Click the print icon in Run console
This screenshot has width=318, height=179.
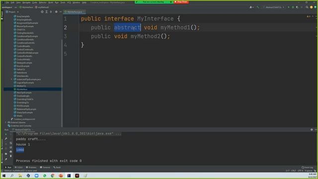[x=11, y=152]
